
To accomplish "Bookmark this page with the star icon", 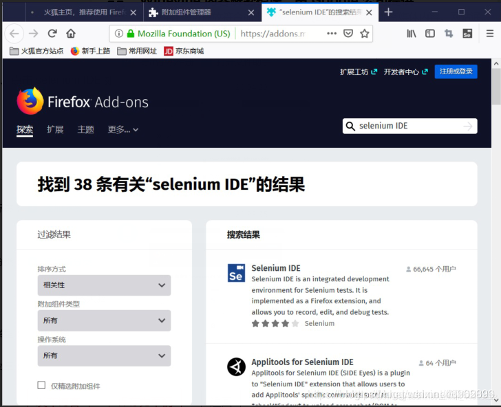I will 365,33.
